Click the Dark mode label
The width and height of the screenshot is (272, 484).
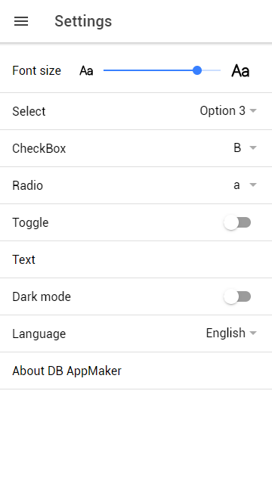[42, 296]
